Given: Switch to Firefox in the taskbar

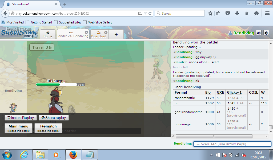Looking at the screenshot, I should (73, 155).
